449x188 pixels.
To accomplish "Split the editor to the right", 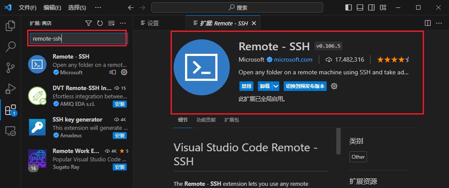I will click(428, 23).
